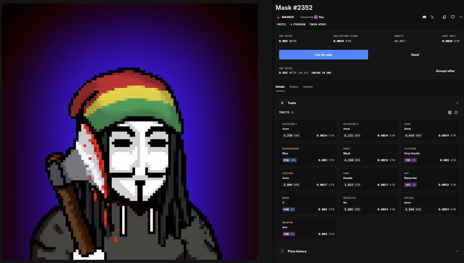This screenshot has width=464, height=263.
Task: Select the Special Anon trait card
Action: click(x=430, y=204)
